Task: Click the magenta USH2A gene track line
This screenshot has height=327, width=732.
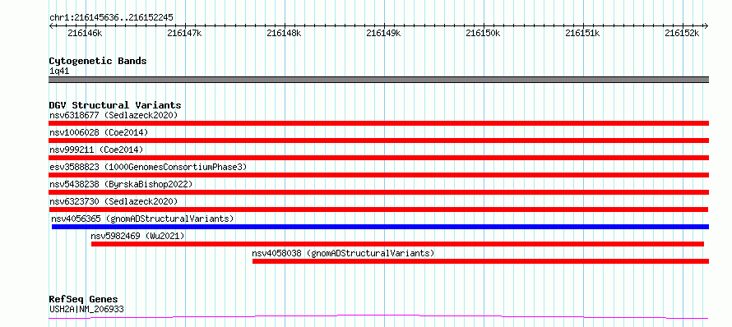Action: point(378,317)
